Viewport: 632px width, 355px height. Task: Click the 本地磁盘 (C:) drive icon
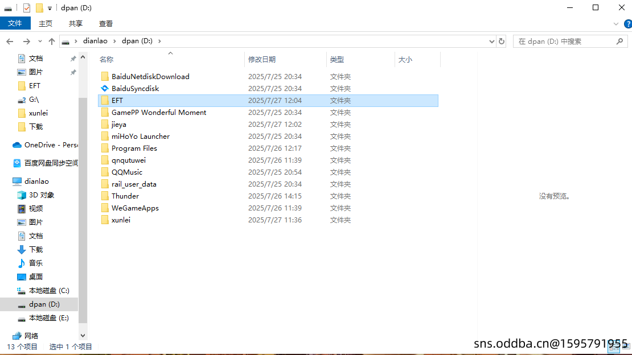coord(22,291)
